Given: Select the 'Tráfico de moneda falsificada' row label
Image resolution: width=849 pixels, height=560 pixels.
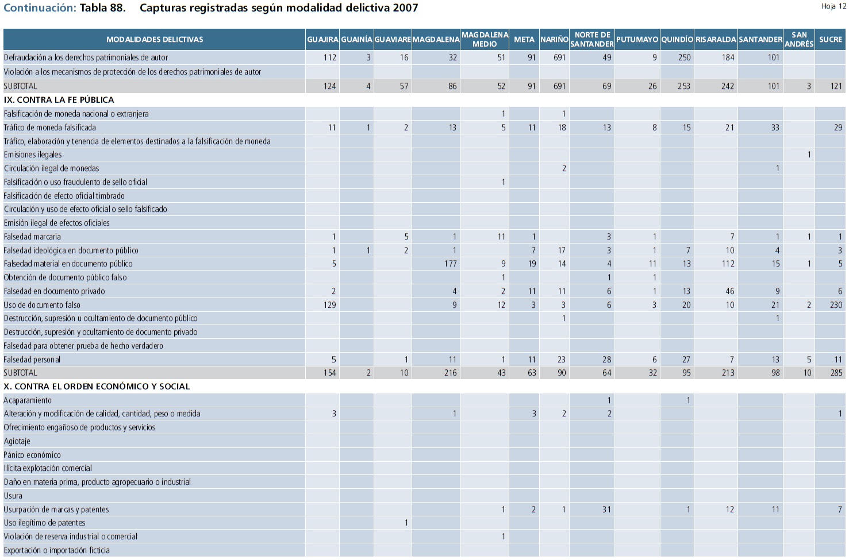Looking at the screenshot, I should (x=50, y=128).
